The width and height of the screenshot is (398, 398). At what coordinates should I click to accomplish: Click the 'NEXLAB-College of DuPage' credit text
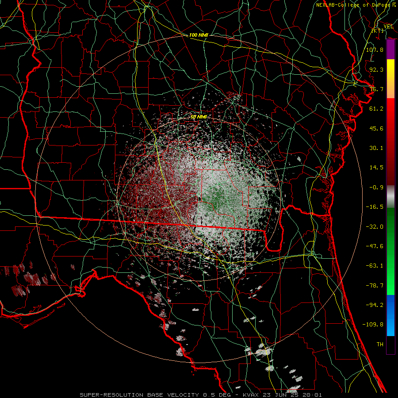pyautogui.click(x=353, y=5)
